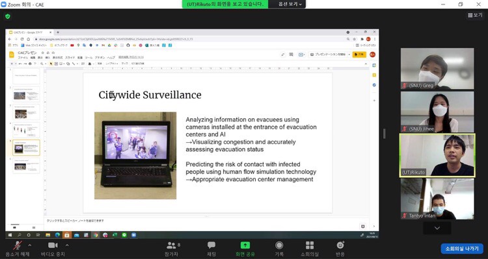488x259 pixels.
Task: Click プレゼンテーションを開始 button
Action: point(327,55)
